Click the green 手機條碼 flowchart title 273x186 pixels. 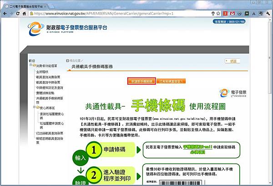click(158, 105)
